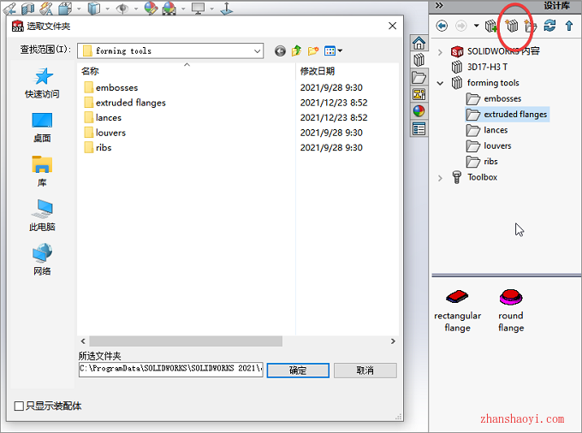Open the Display Style dropdown arrow

click(x=107, y=9)
